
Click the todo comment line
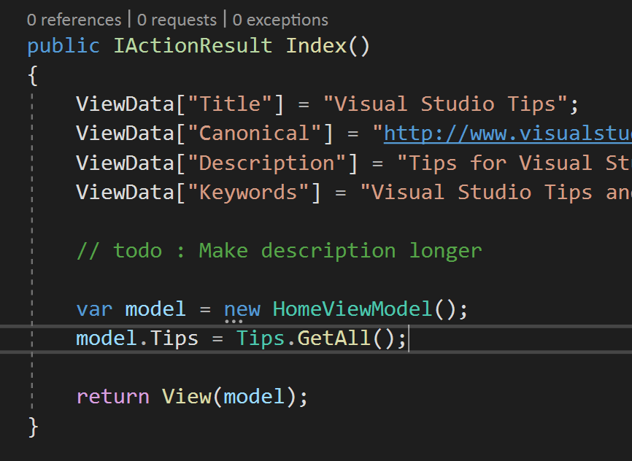coord(279,251)
